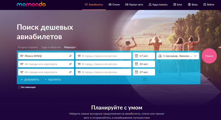Swap cities in the 27 окт. row
This screenshot has width=221, height=120.
[x=70, y=72]
